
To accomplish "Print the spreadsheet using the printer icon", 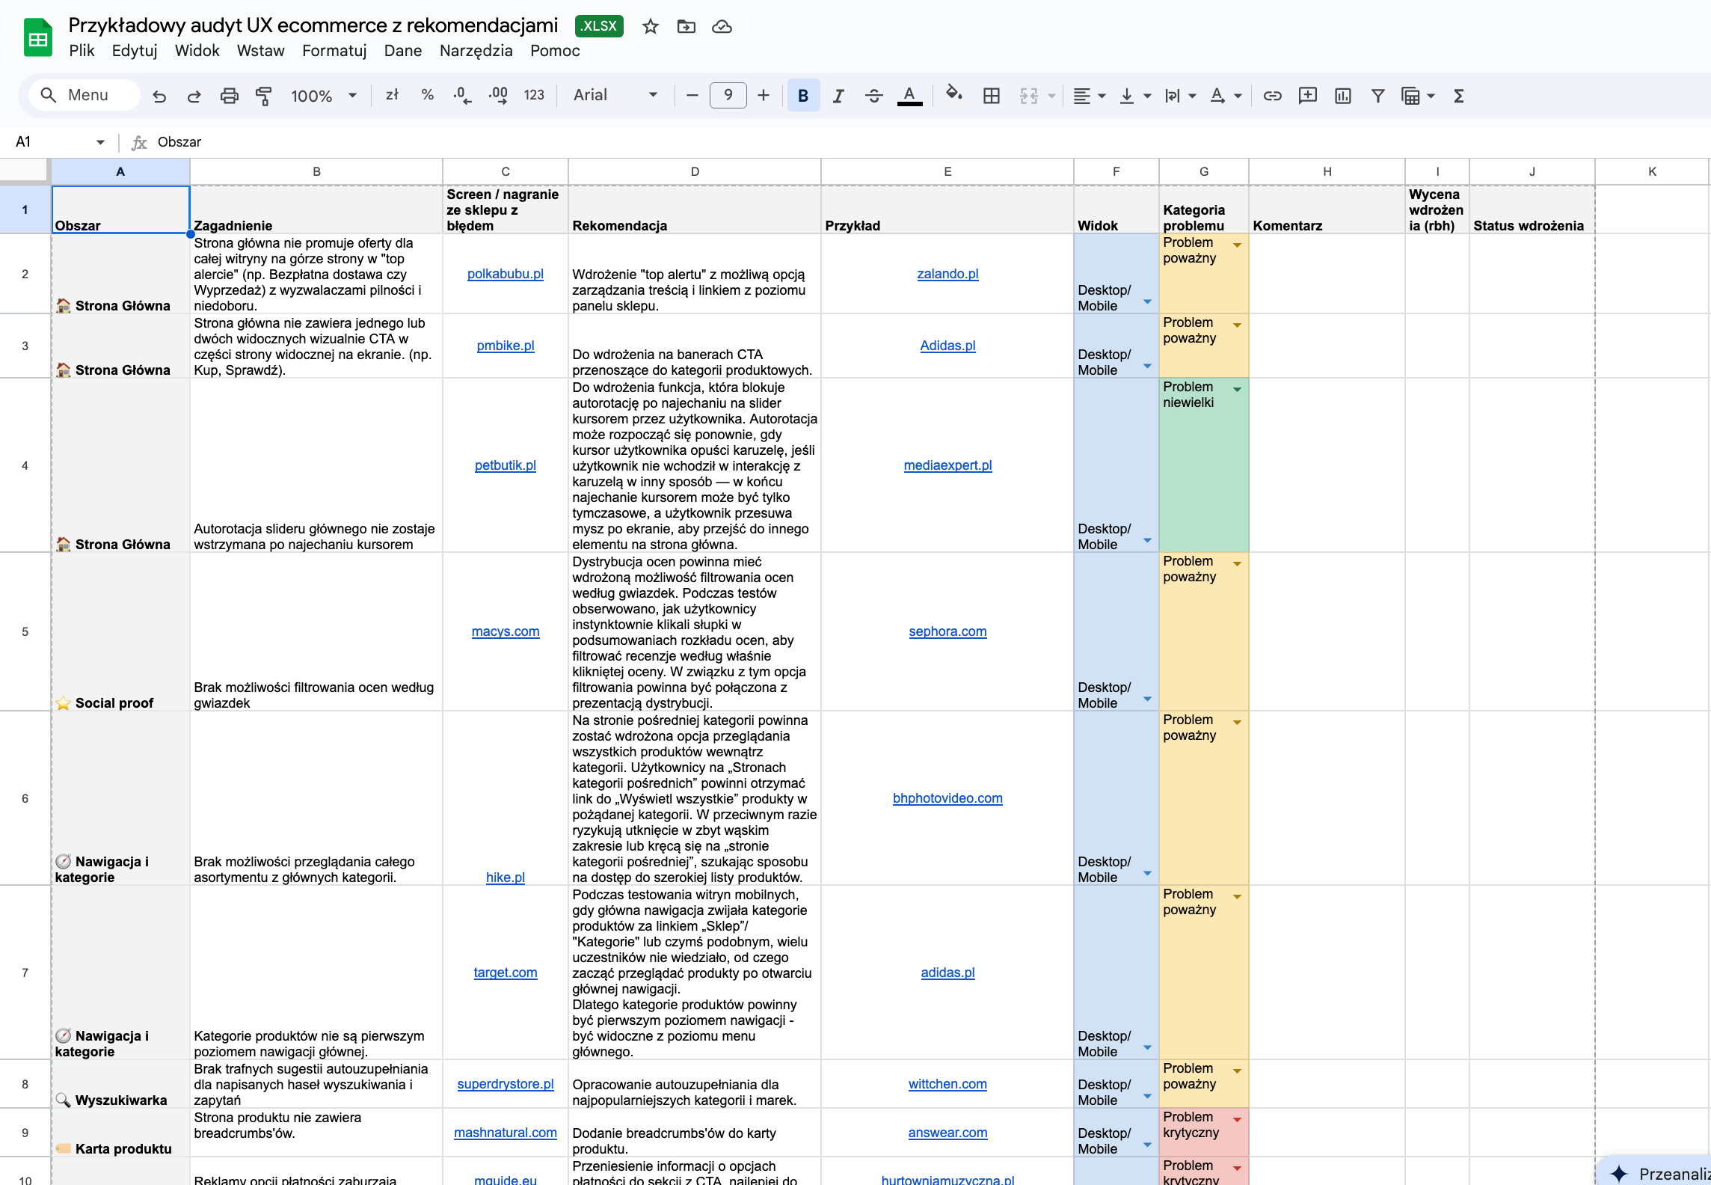I will pyautogui.click(x=229, y=96).
